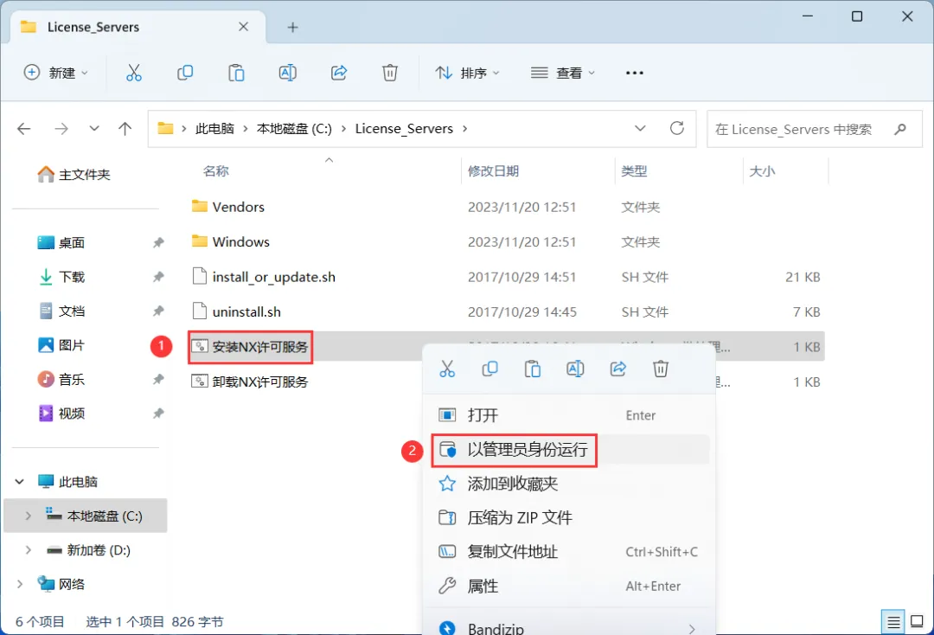Viewport: 934px width, 635px height.
Task: Go forward with the right arrow button
Action: [61, 129]
